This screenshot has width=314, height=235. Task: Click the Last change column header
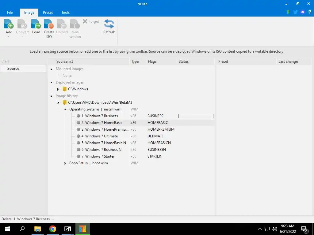coord(294,61)
